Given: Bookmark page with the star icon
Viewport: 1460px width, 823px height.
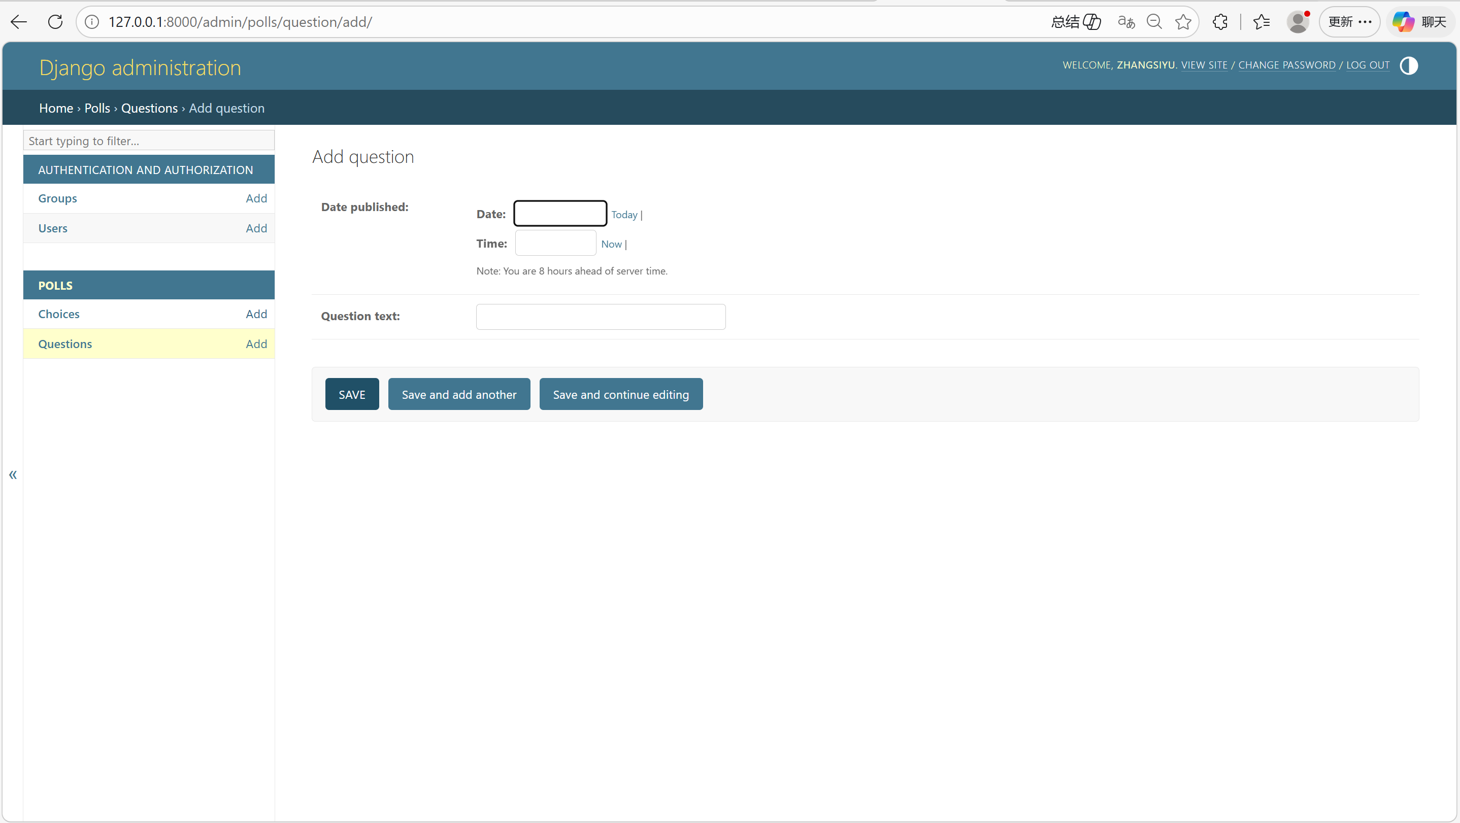Looking at the screenshot, I should point(1183,22).
